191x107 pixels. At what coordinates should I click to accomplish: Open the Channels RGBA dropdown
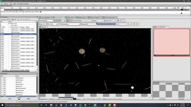(x=49, y=21)
